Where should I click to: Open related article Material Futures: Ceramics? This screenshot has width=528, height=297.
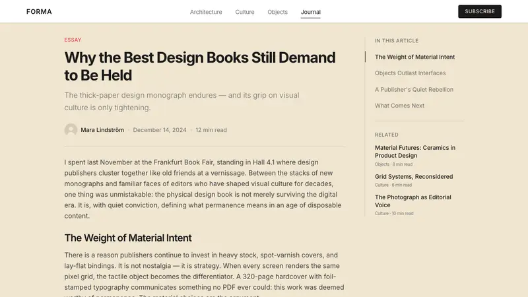coord(415,152)
